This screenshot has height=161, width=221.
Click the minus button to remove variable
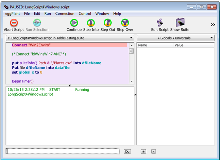153,151
